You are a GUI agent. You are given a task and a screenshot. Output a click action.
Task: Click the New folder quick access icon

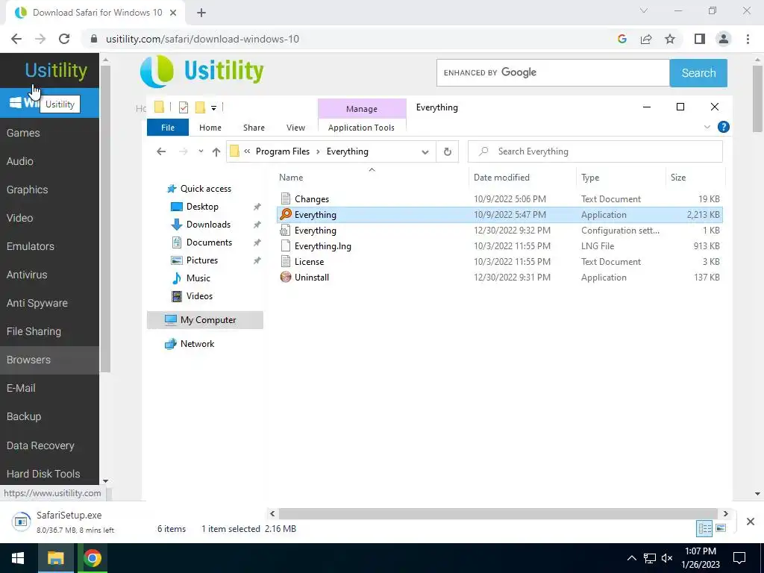[200, 107]
